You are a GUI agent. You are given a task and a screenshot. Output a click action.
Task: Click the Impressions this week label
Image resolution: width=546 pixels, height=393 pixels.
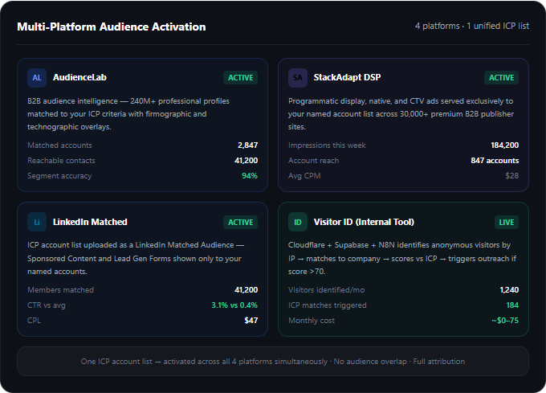pos(327,145)
